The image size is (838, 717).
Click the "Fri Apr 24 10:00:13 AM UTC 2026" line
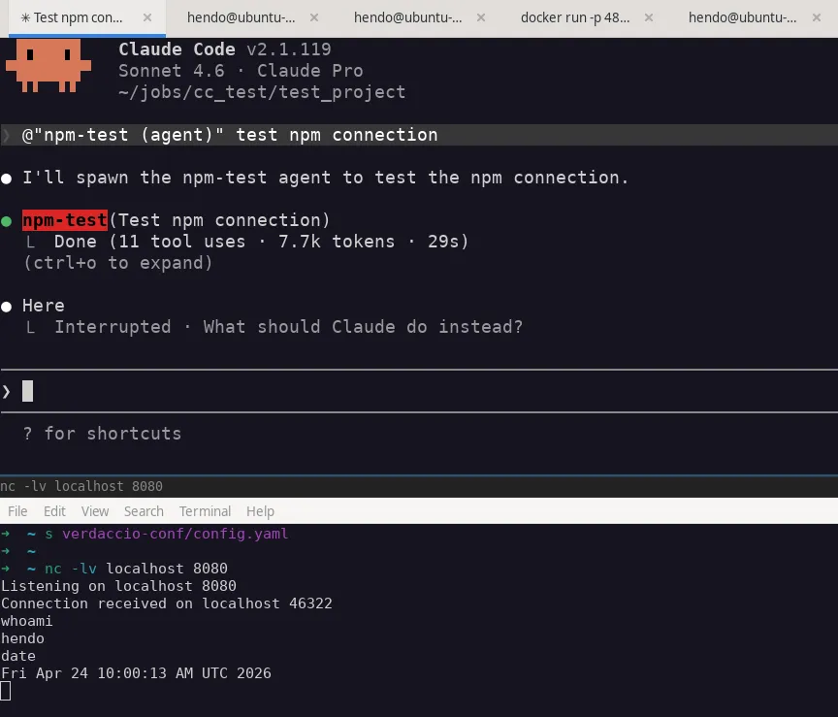tap(136, 673)
